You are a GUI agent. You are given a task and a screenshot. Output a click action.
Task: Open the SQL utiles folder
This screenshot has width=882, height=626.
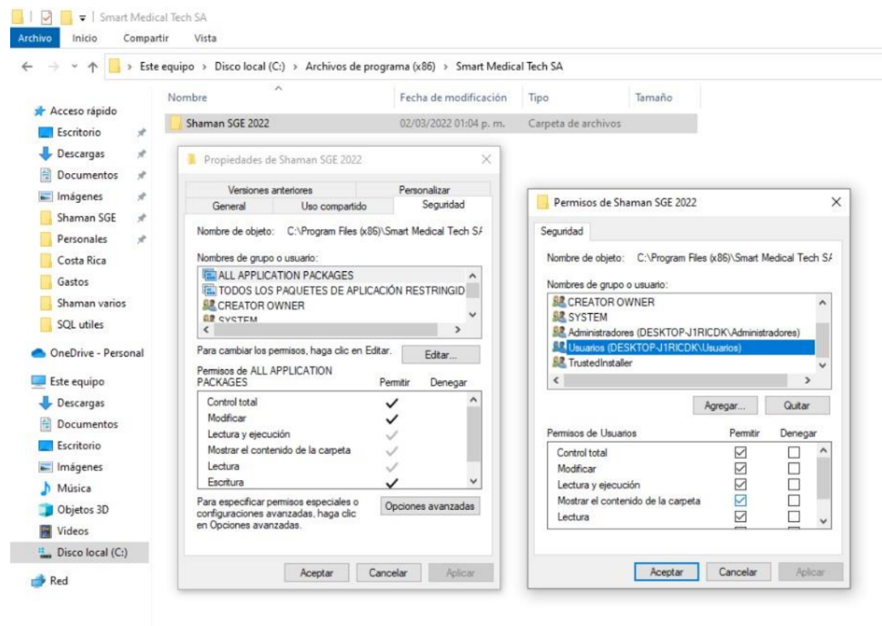[x=79, y=325]
